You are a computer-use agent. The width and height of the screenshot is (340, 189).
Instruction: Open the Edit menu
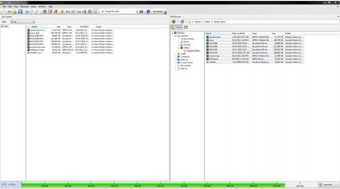click(x=10, y=7)
